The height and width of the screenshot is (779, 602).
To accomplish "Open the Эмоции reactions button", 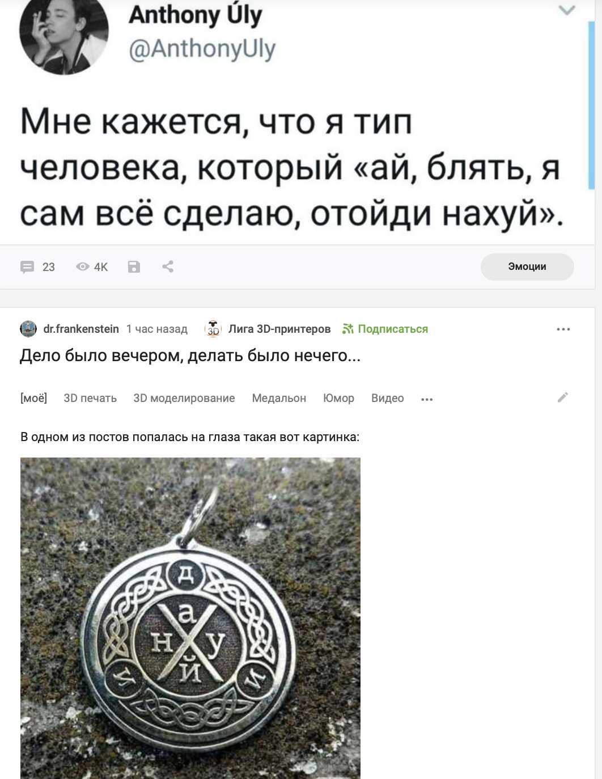I will pyautogui.click(x=527, y=266).
